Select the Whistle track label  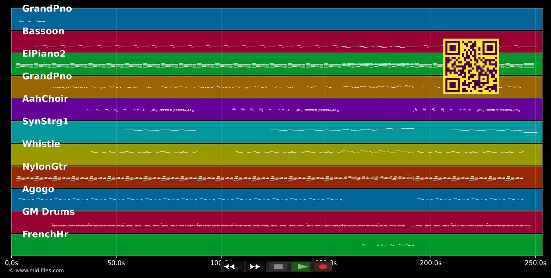pos(41,144)
